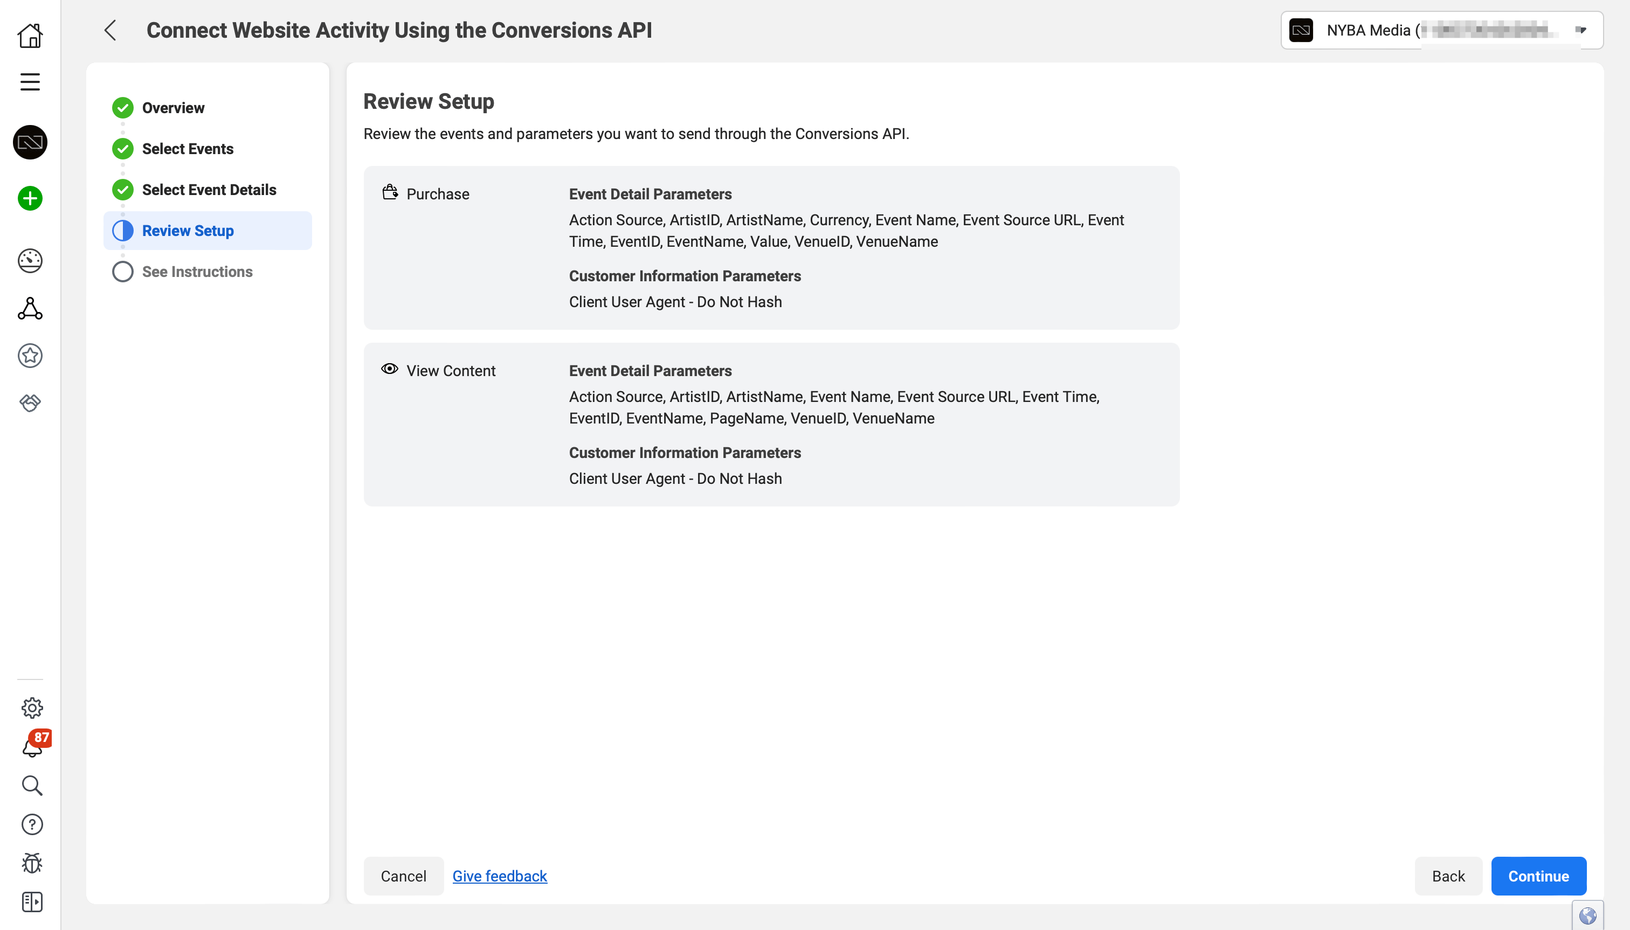1630x930 pixels.
Task: Open the connections triangle-nodes icon
Action: coord(30,309)
